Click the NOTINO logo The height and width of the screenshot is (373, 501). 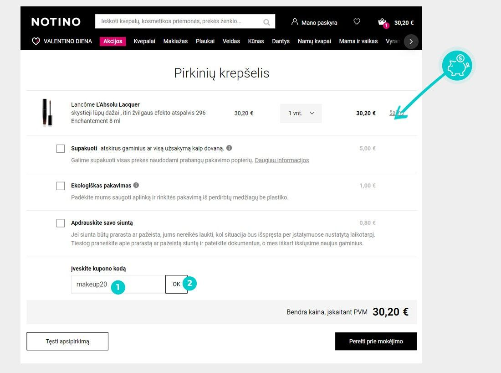coord(56,22)
